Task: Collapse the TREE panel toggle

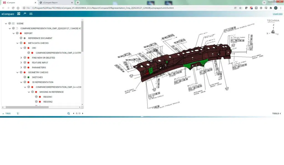Action: point(7,113)
